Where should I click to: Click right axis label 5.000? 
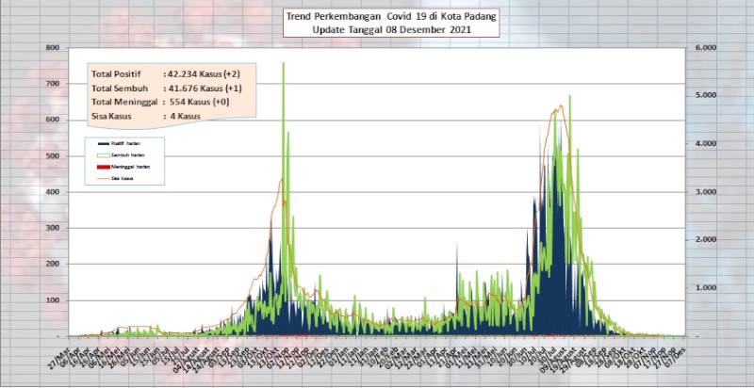point(706,95)
